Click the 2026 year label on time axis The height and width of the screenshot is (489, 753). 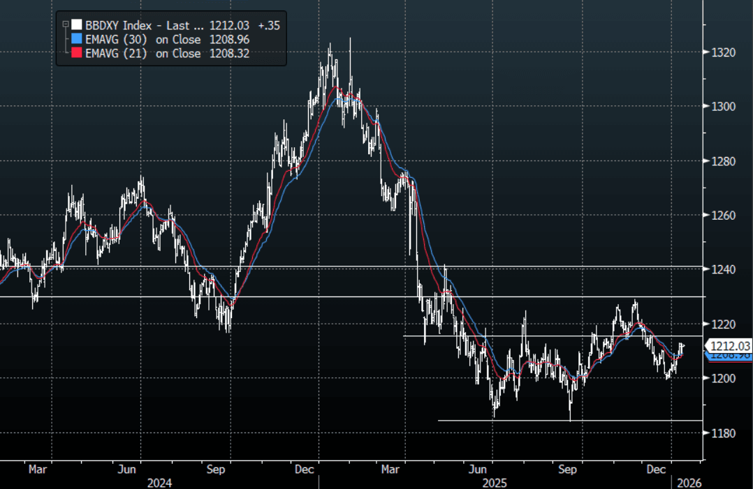(x=688, y=482)
